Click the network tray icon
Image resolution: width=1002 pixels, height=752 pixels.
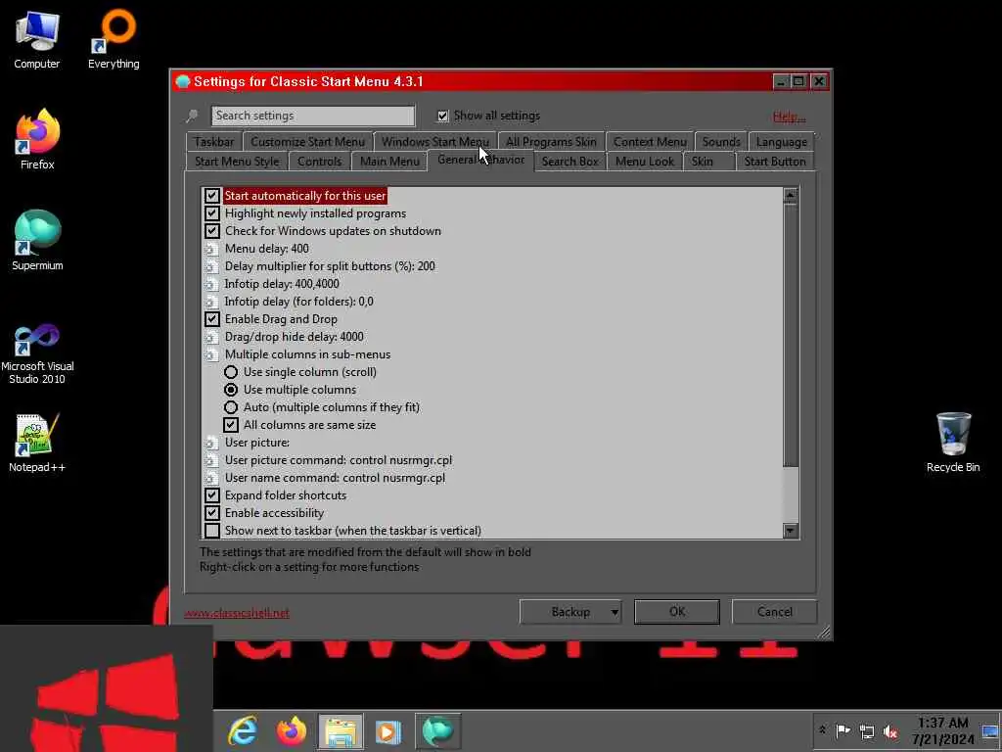[867, 730]
